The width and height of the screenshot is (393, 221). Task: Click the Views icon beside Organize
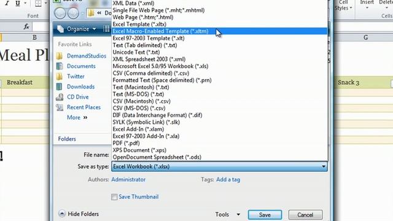[106, 29]
